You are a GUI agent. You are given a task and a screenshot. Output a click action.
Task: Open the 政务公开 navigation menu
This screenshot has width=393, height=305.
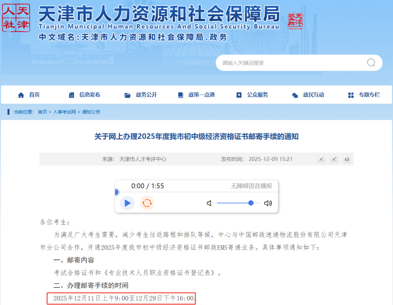[x=141, y=95]
